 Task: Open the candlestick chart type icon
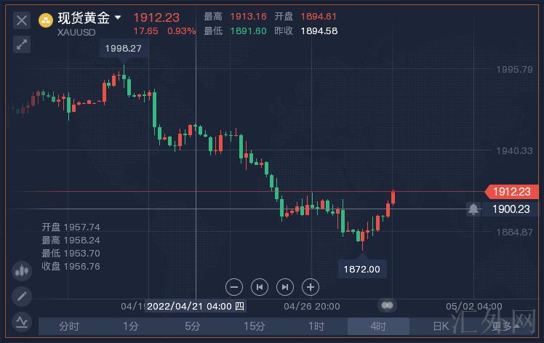(22, 271)
